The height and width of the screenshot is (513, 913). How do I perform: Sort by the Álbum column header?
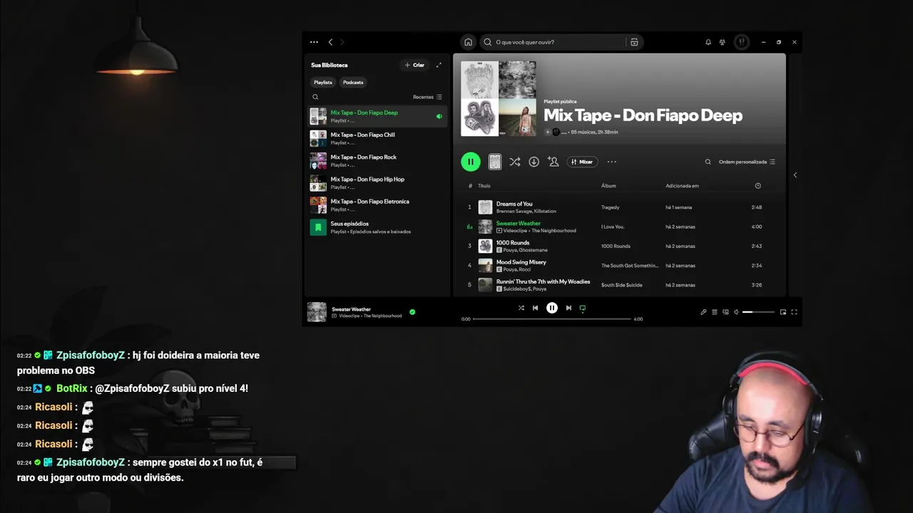pos(608,186)
